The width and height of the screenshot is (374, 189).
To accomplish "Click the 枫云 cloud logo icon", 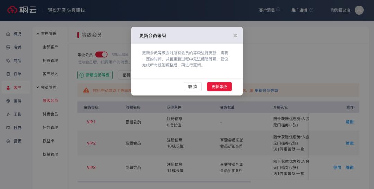I will pyautogui.click(x=12, y=10).
